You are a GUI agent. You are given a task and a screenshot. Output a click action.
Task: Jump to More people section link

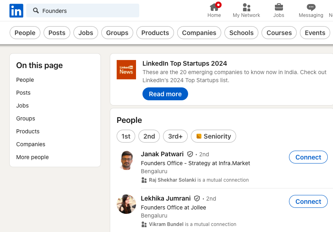pyautogui.click(x=32, y=157)
